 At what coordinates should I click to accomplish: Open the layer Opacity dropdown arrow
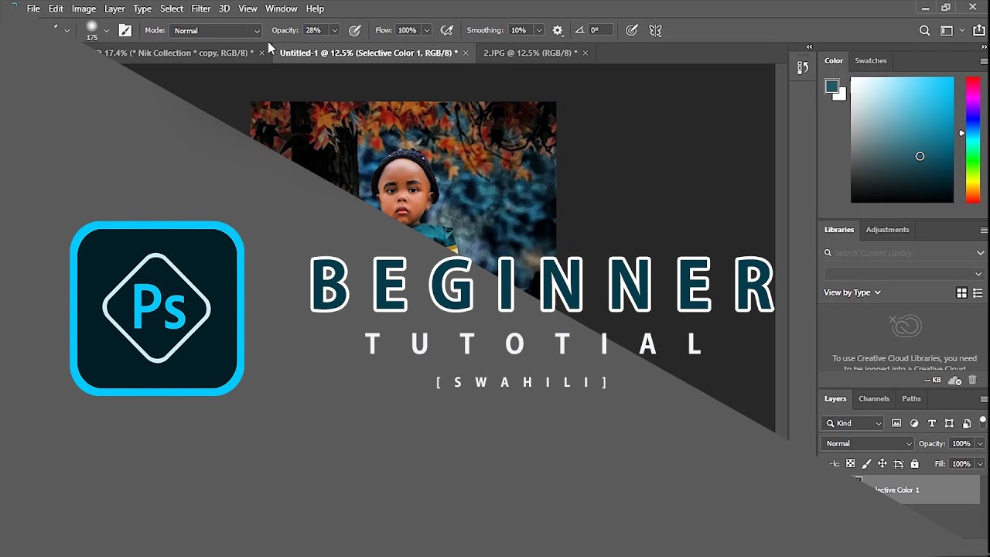click(x=980, y=443)
